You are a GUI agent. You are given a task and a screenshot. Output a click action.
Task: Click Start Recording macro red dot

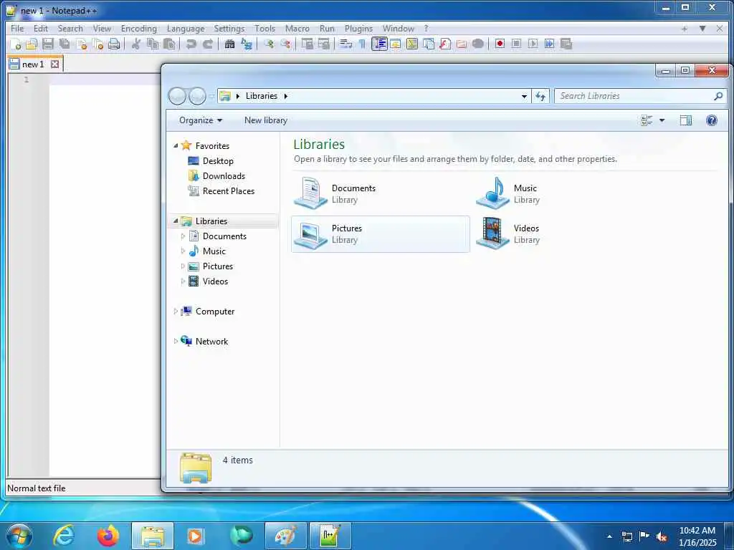(500, 44)
